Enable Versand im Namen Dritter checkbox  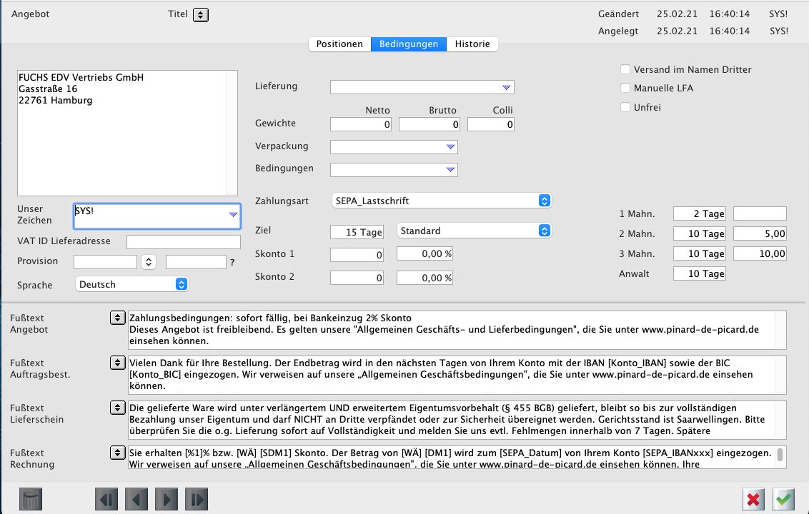pos(625,70)
